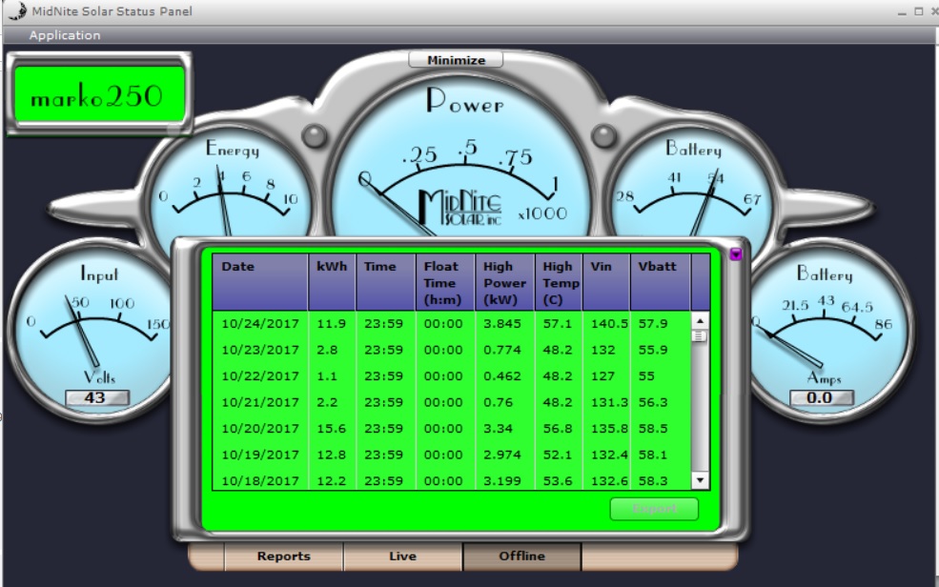This screenshot has height=587, width=939.
Task: Switch to the Live tab
Action: tap(402, 557)
